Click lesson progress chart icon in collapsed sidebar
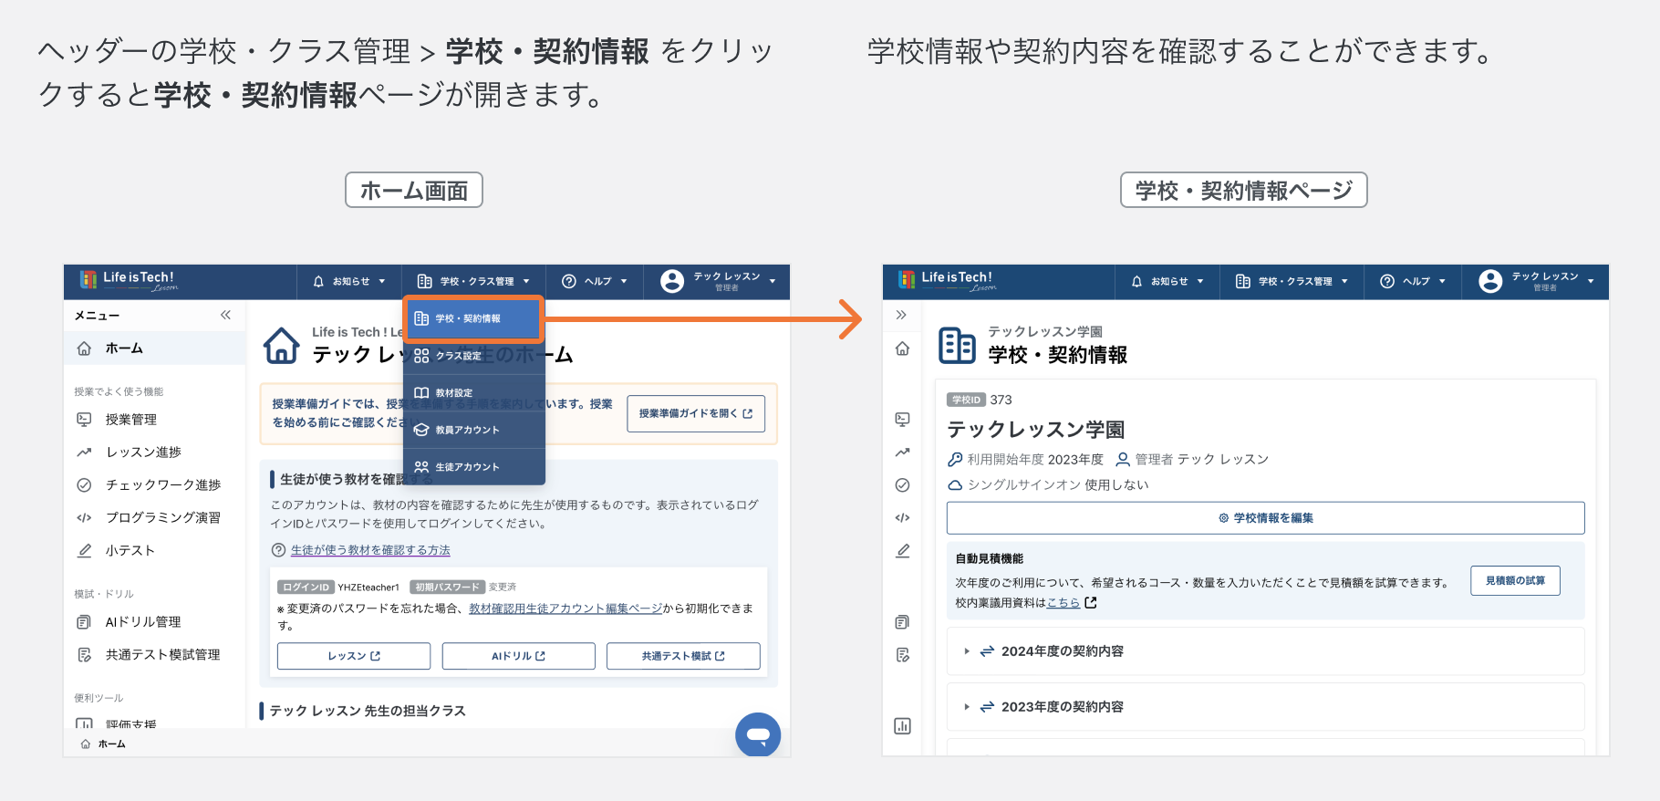 (902, 453)
